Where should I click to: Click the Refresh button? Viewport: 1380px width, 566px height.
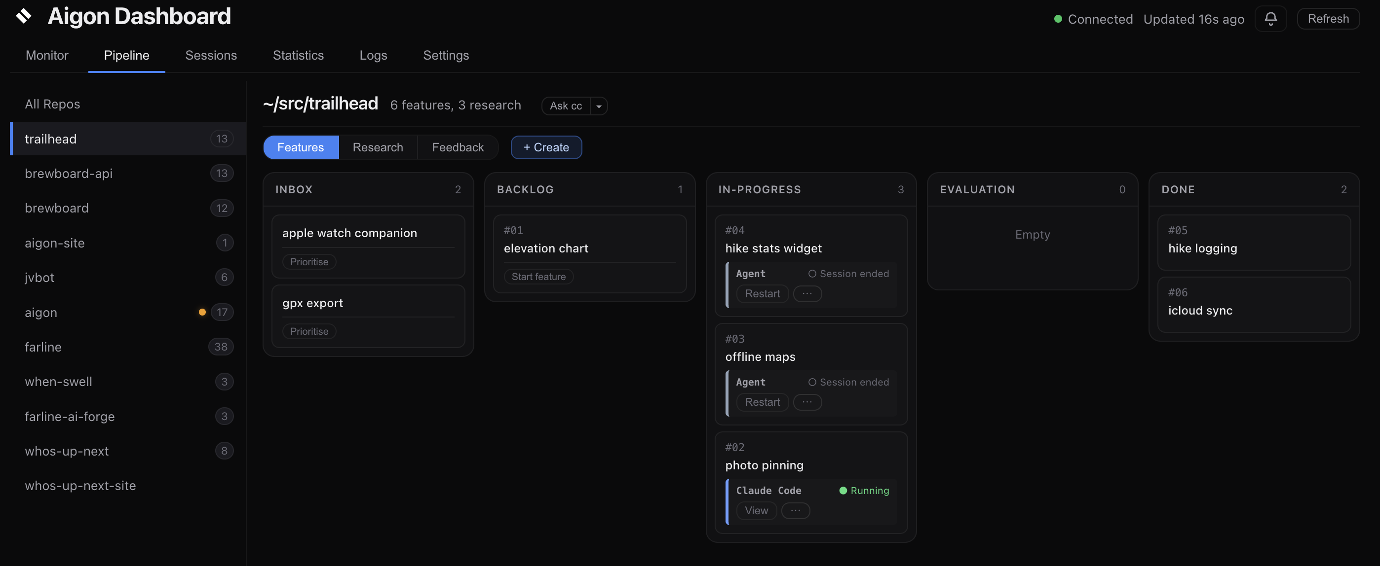click(x=1328, y=19)
